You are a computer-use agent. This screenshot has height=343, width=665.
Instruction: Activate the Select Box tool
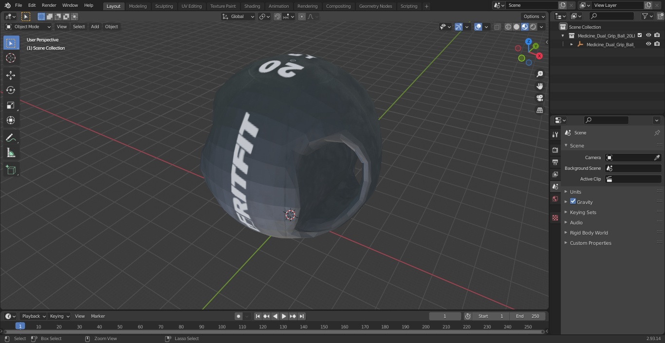(x=11, y=43)
